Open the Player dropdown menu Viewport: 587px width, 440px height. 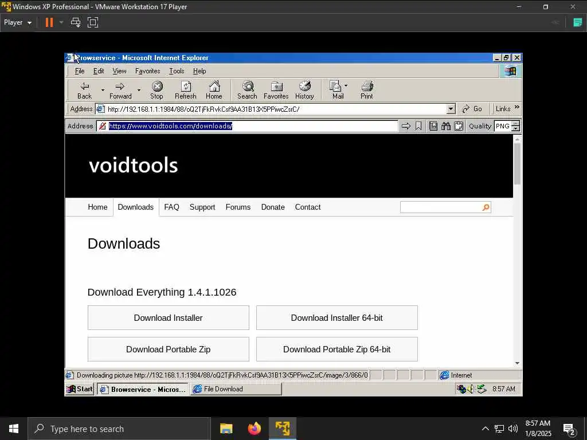[18, 22]
